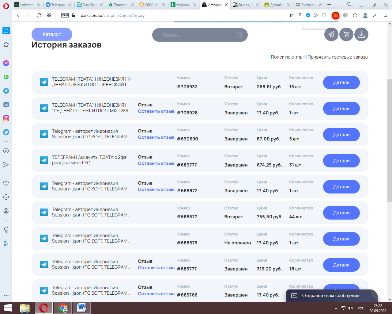Close the История tab
This screenshot has width=392, height=314.
coord(226,5)
